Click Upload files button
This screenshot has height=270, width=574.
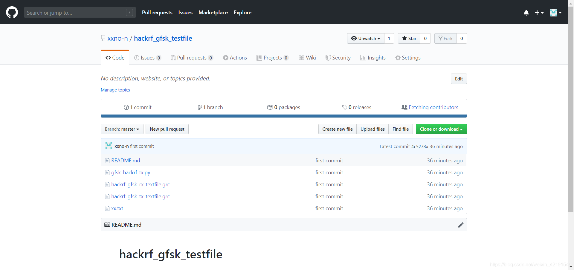[373, 129]
